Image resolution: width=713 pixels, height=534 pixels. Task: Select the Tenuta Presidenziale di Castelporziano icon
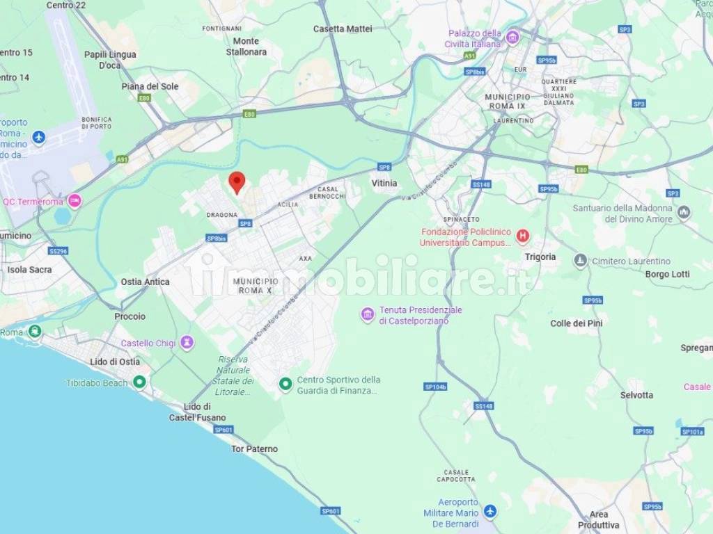368,314
